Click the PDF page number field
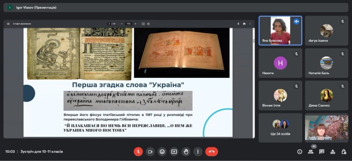352x161 pixels. pos(109,24)
